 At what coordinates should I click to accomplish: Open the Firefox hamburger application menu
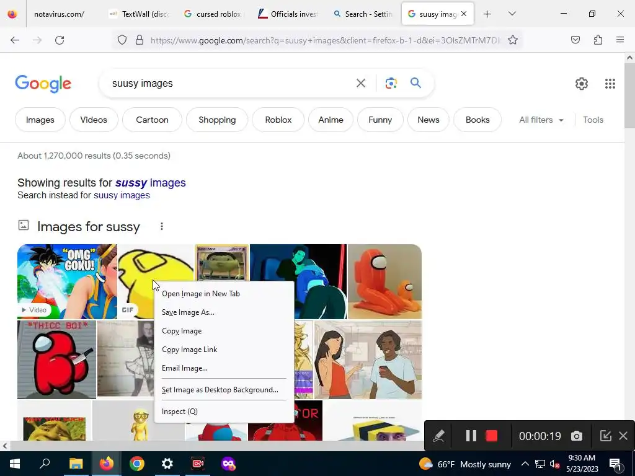(620, 40)
